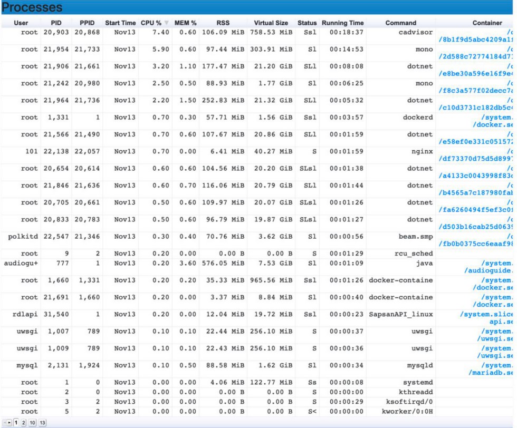Go to the next page arrow
517x428 pixels.
pyautogui.click(x=9, y=422)
